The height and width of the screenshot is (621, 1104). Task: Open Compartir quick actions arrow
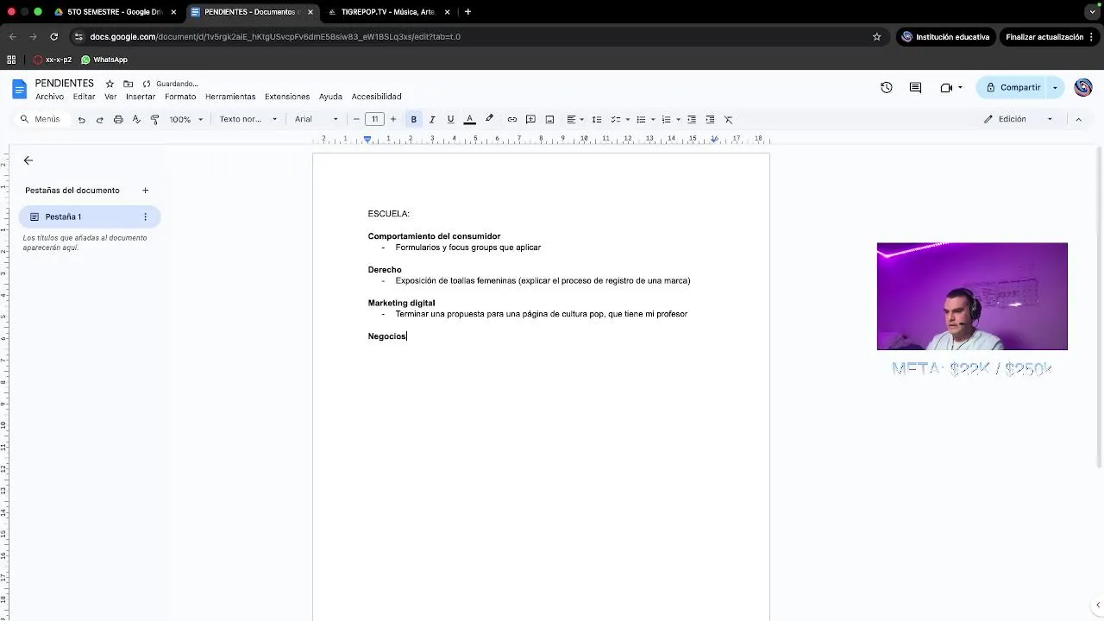point(1055,87)
